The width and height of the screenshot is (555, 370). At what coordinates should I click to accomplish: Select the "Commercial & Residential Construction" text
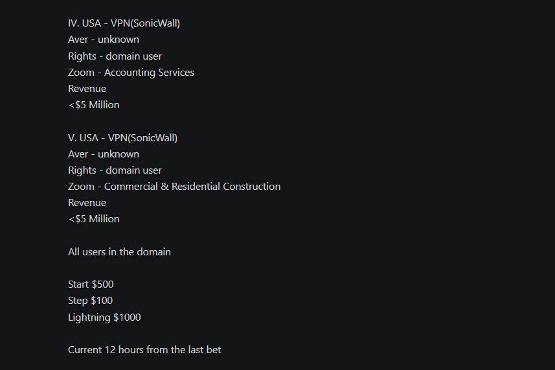click(192, 186)
